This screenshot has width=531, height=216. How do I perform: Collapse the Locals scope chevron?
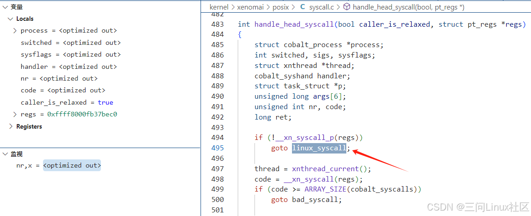pos(10,19)
